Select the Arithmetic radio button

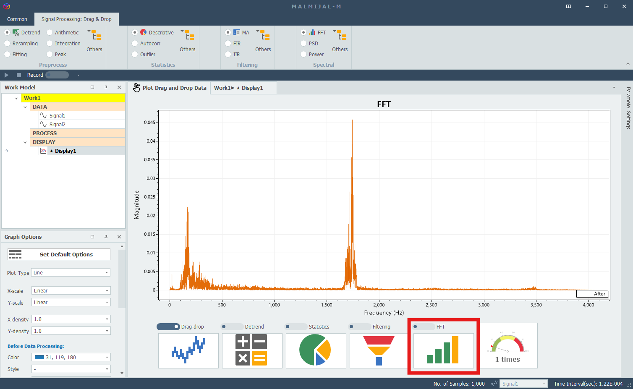[x=50, y=32]
